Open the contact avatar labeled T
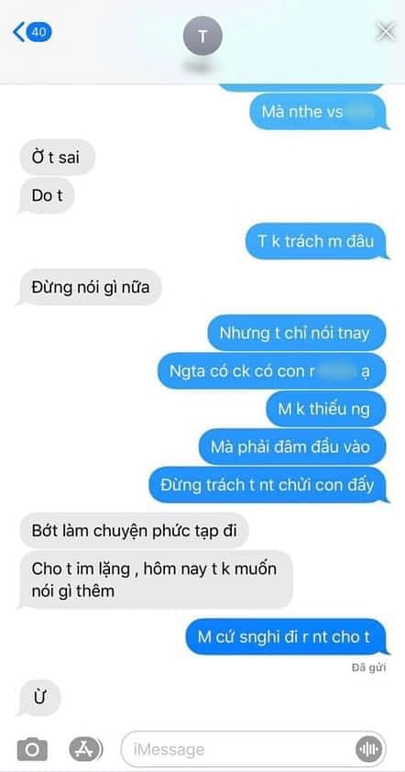This screenshot has width=405, height=772. coord(202,36)
